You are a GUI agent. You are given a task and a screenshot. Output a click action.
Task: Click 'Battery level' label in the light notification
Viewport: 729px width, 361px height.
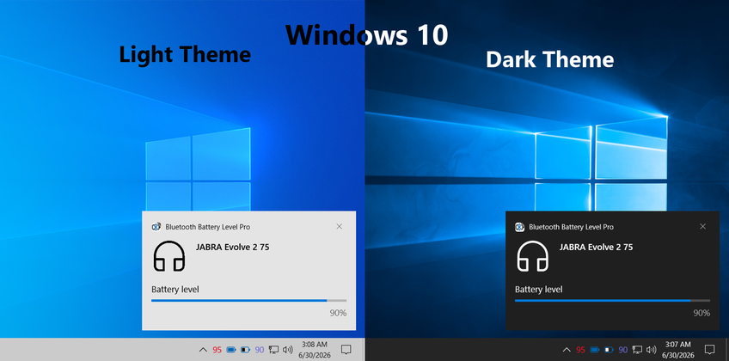coord(175,290)
